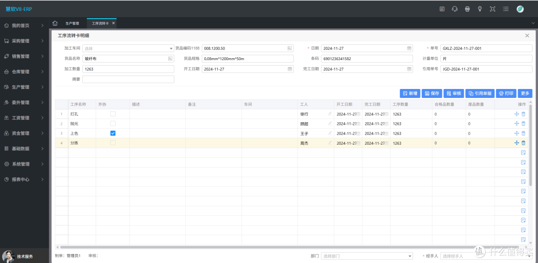Close the 工序流转卡 tab

coord(114,23)
